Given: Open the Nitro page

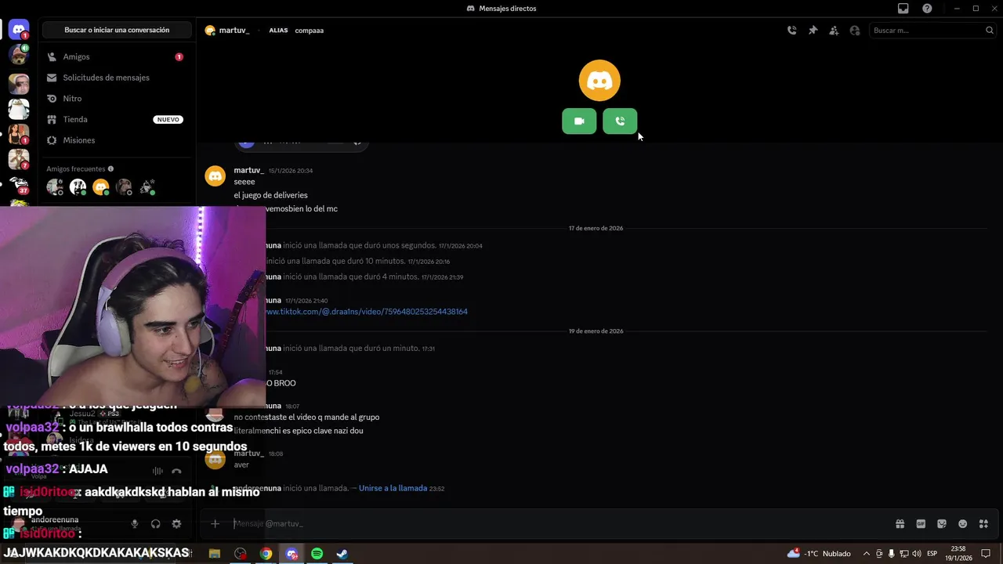Looking at the screenshot, I should (x=117, y=99).
